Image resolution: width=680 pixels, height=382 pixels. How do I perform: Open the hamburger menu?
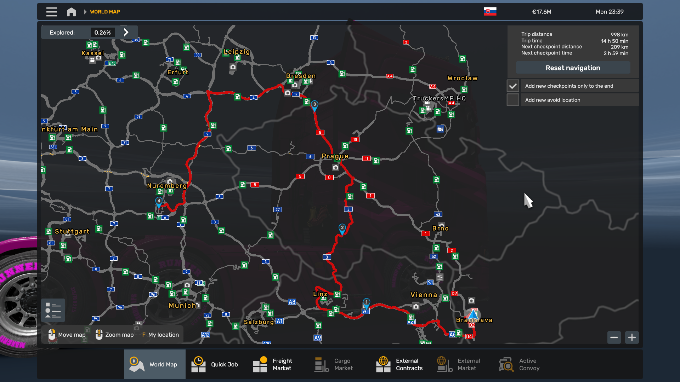tap(51, 12)
